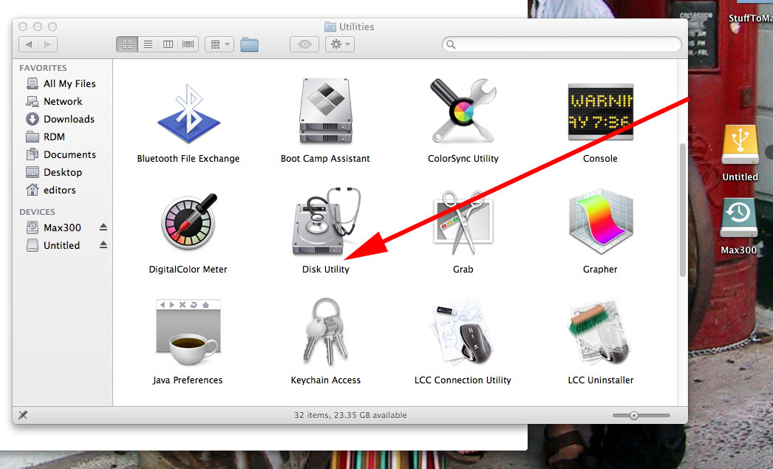The width and height of the screenshot is (773, 469).
Task: Go to Downloads in sidebar
Action: tap(62, 119)
